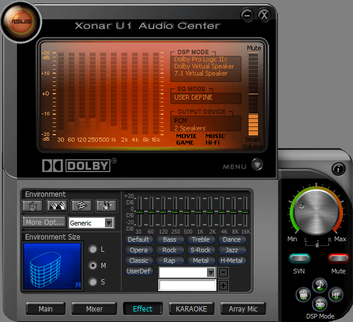This screenshot has height=322, width=353.
Task: Switch to the Array Mic tab
Action: point(243,309)
